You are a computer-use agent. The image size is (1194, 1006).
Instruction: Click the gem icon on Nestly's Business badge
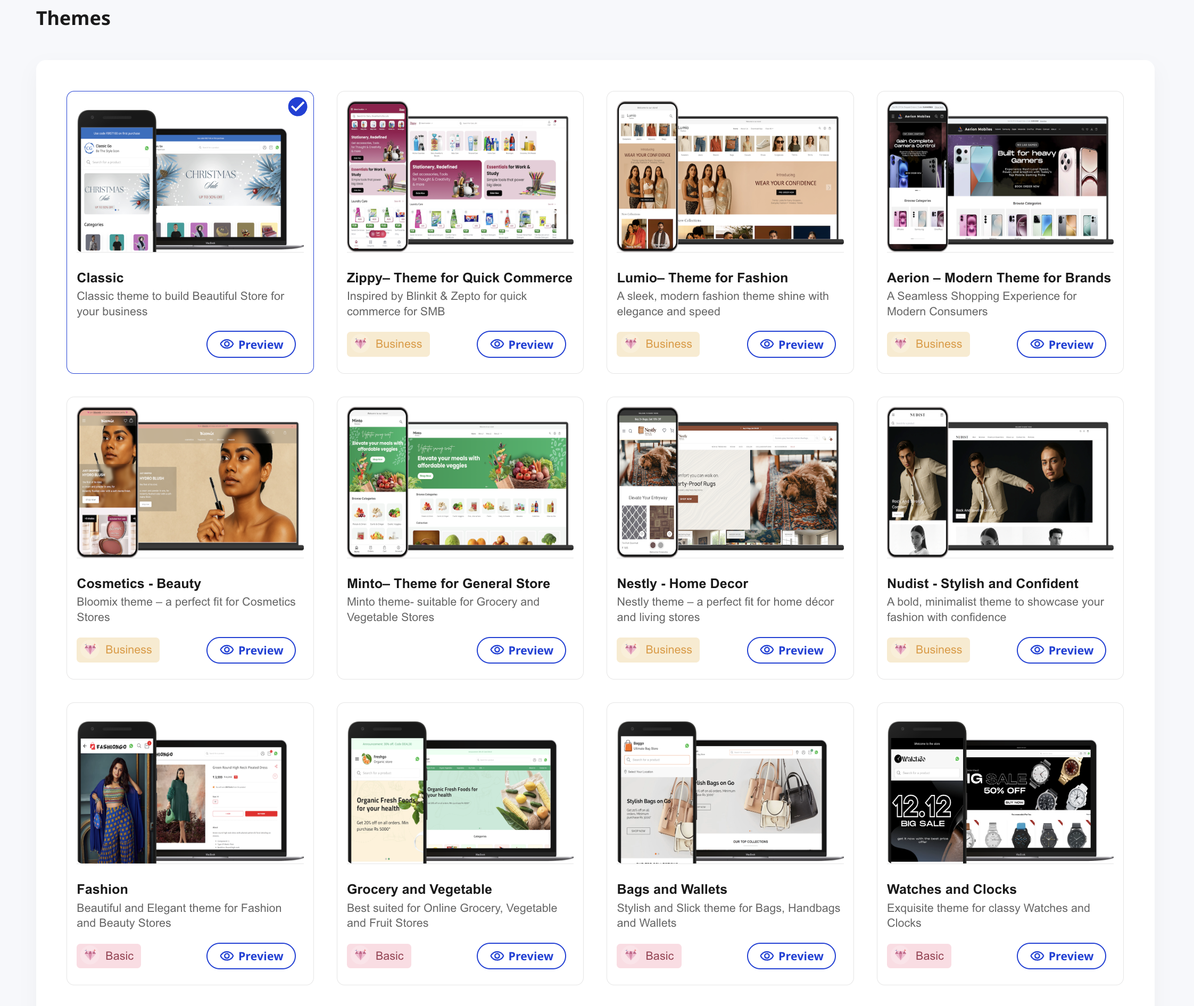(x=631, y=650)
